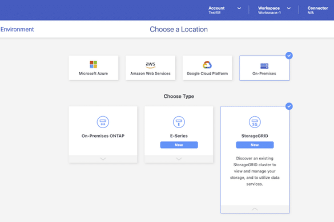Screen dimensions: 334x222
Task: Choose the Microsoft Azure label text
Action: tap(93, 73)
